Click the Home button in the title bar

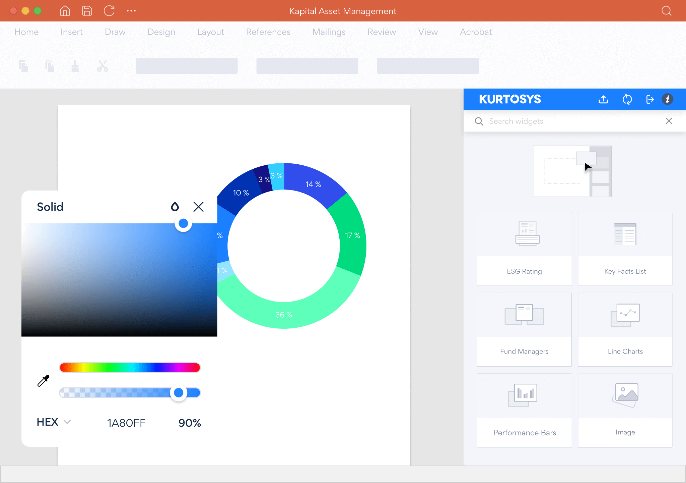coord(65,11)
